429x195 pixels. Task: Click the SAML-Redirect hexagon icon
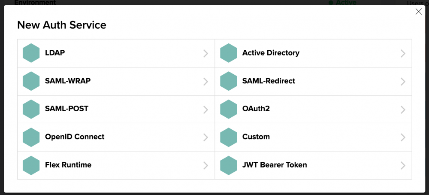pyautogui.click(x=228, y=81)
